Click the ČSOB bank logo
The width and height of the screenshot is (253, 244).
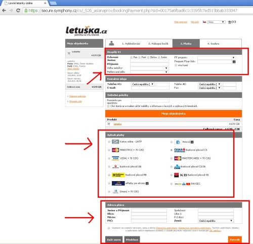tap(177, 167)
